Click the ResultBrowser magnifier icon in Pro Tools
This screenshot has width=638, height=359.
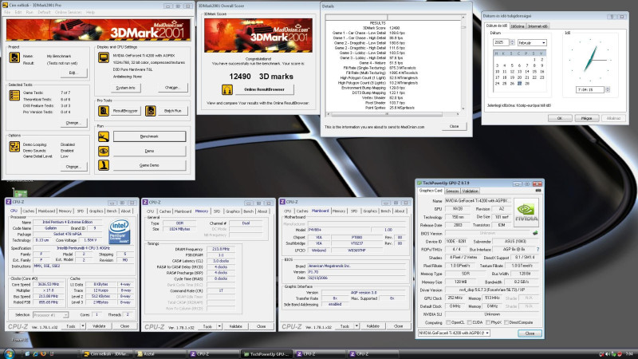click(104, 111)
